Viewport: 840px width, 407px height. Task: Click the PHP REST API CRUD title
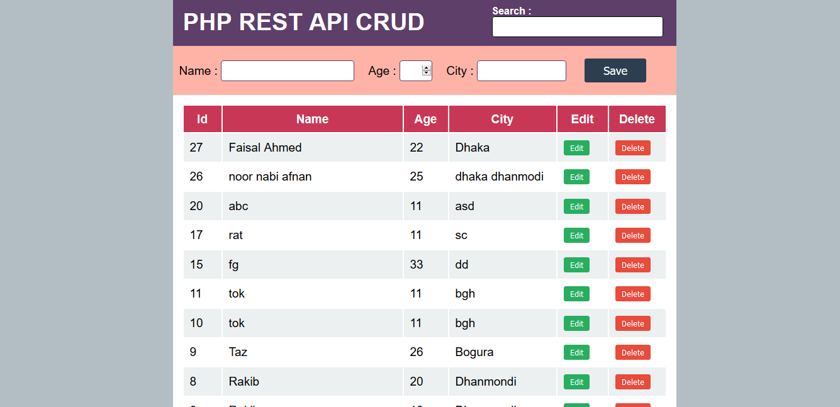coord(304,22)
